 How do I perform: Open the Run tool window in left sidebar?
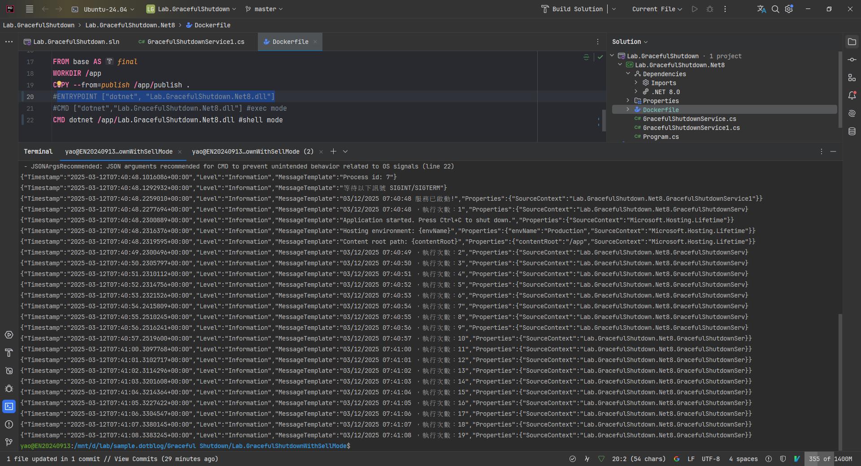pos(9,335)
